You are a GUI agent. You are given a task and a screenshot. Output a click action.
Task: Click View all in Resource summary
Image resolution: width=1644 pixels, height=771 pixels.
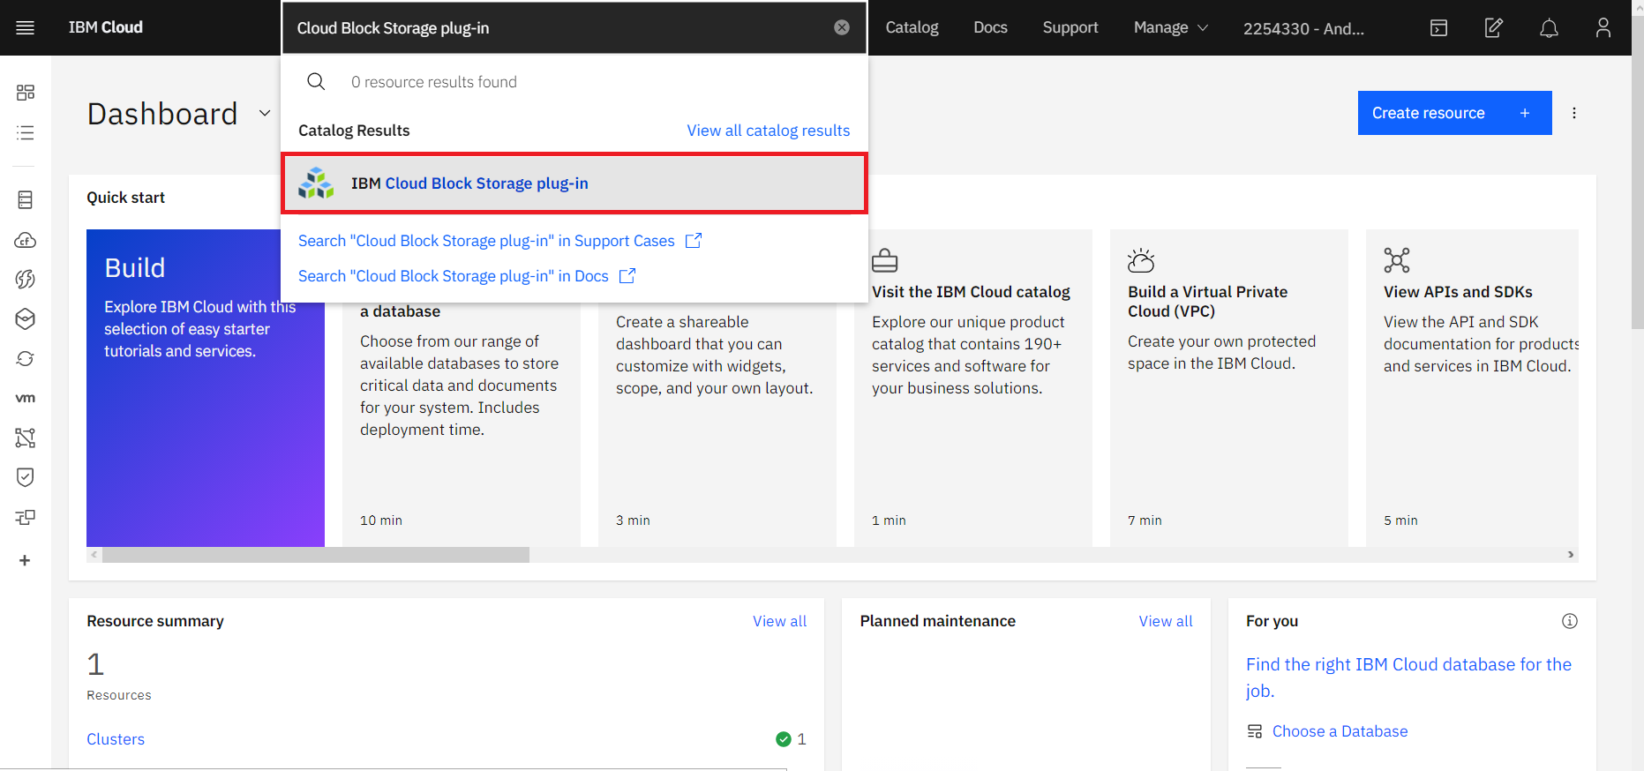pyautogui.click(x=779, y=621)
